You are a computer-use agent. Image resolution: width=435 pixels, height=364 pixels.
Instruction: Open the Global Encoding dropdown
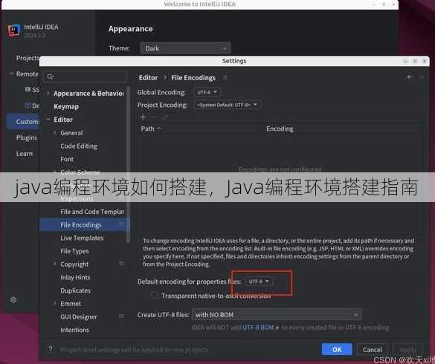pyautogui.click(x=207, y=92)
